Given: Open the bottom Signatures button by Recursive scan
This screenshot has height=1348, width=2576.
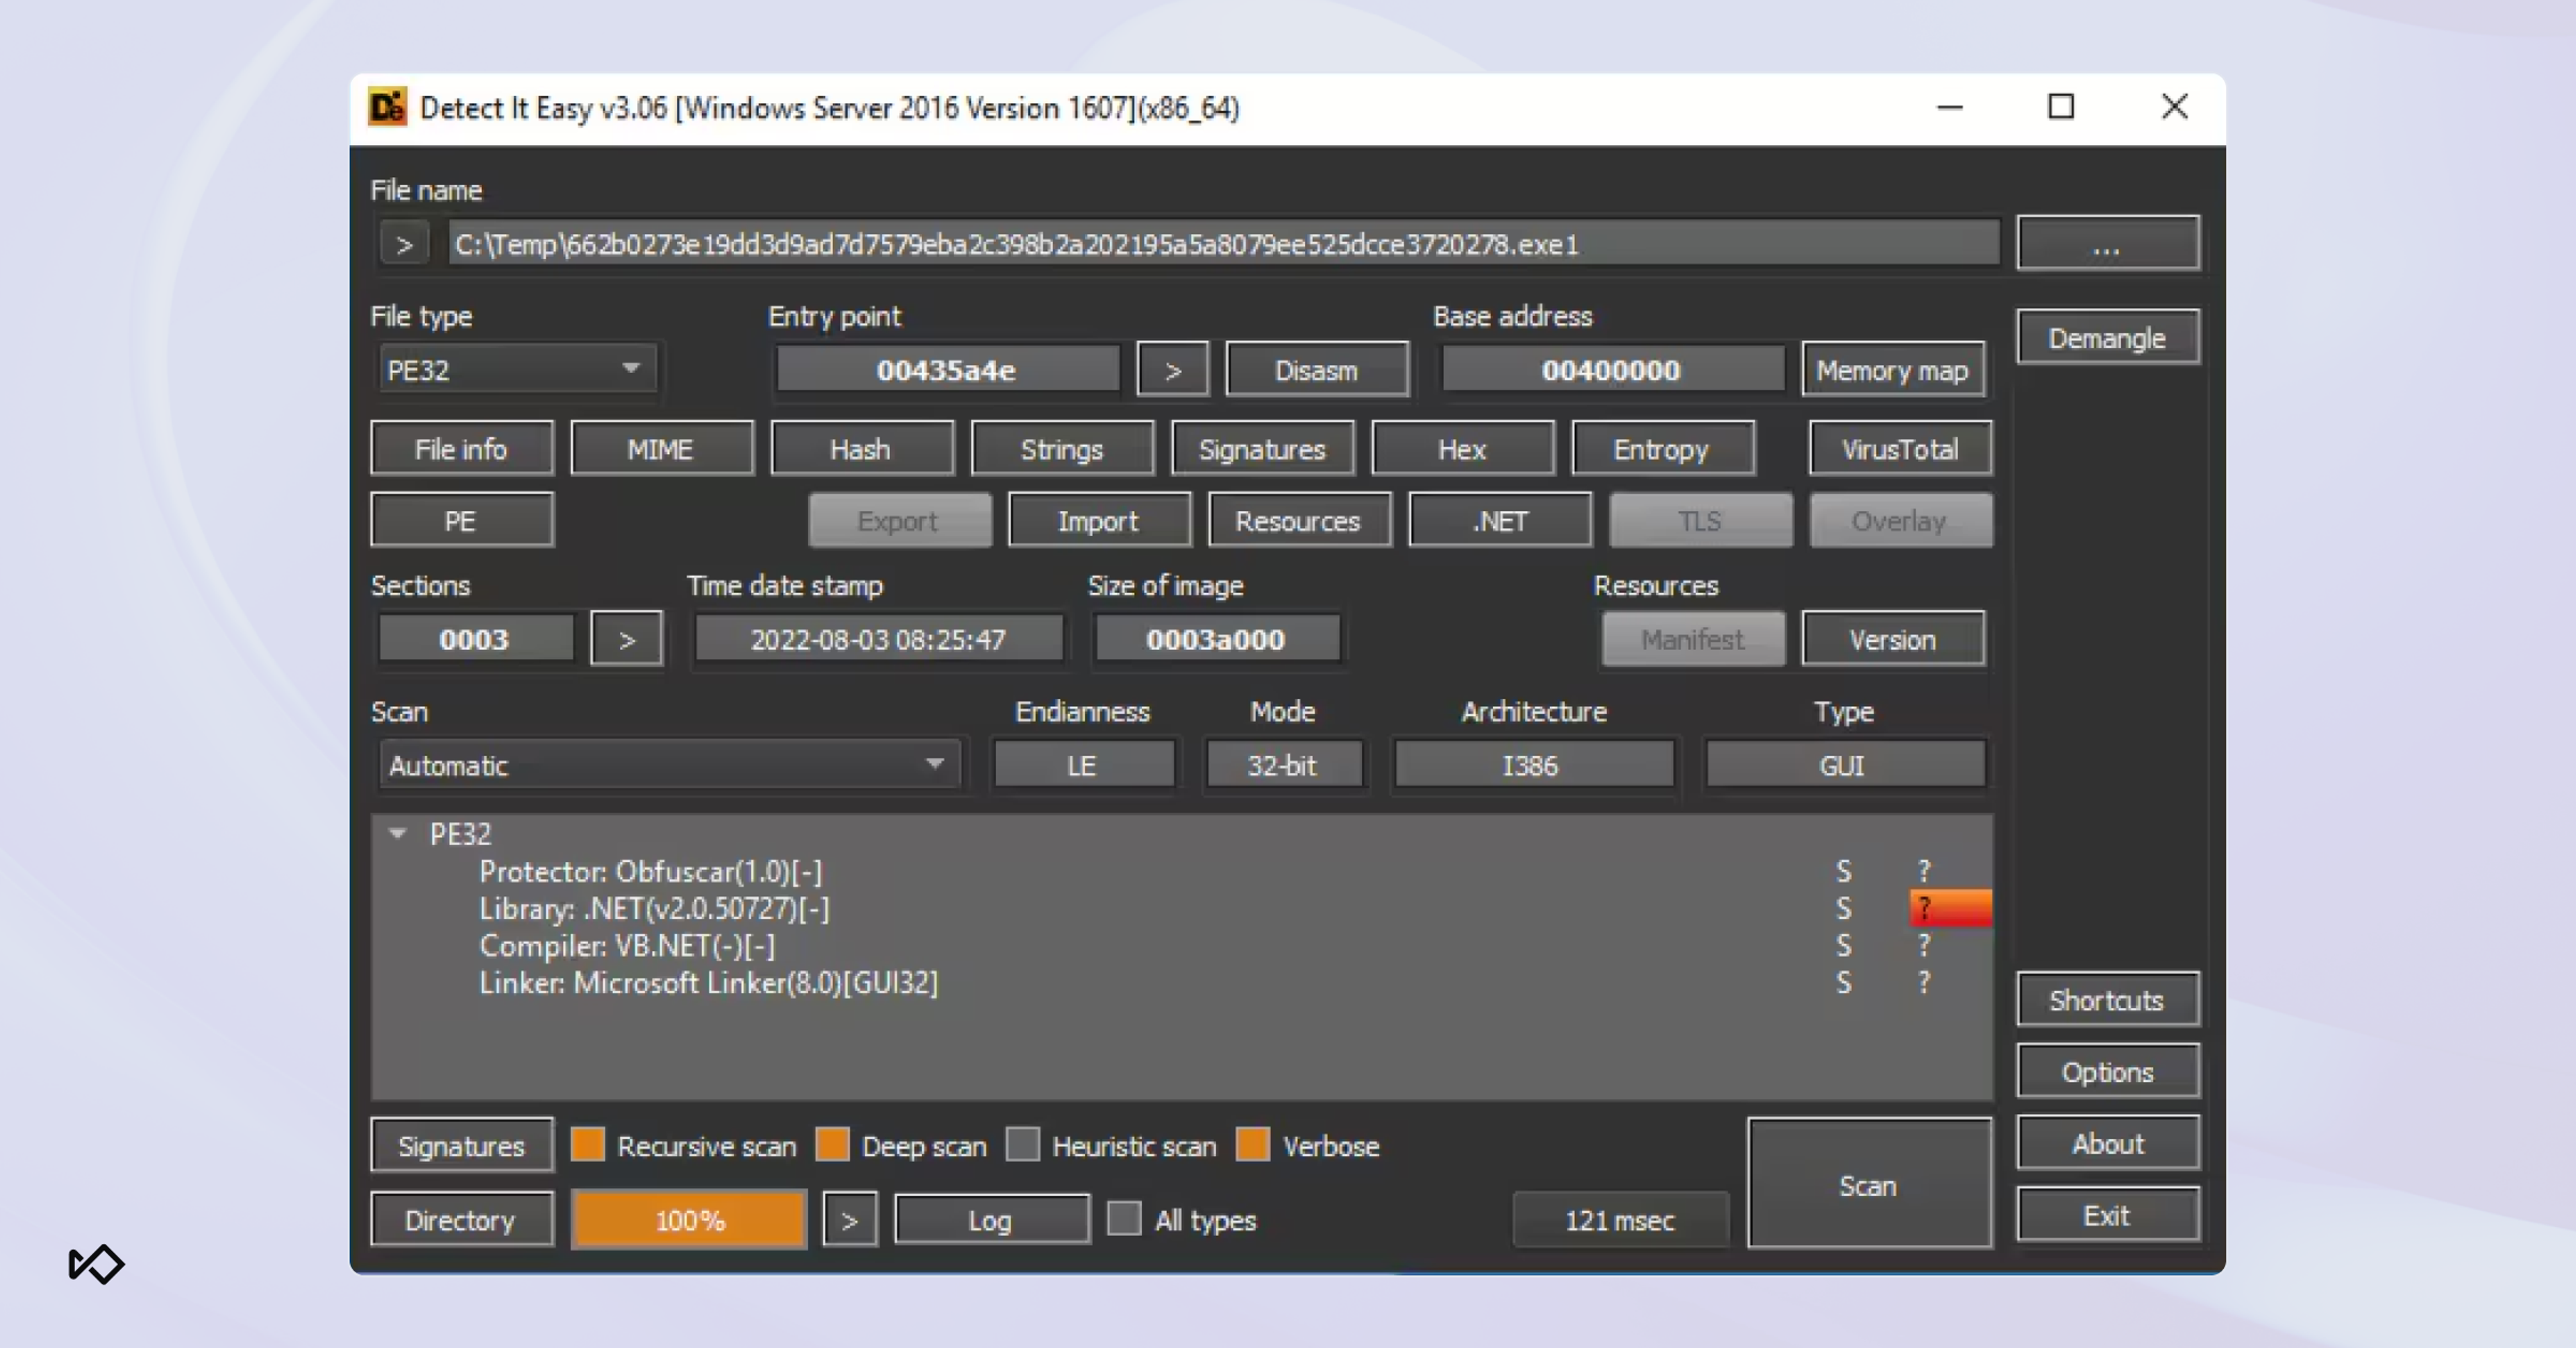Looking at the screenshot, I should [x=461, y=1145].
